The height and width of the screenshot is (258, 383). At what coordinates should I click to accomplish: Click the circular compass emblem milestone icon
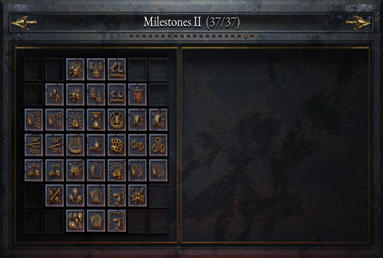(x=117, y=120)
